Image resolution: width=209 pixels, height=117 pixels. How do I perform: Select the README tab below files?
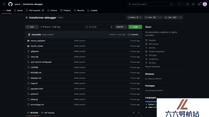pos(33,113)
